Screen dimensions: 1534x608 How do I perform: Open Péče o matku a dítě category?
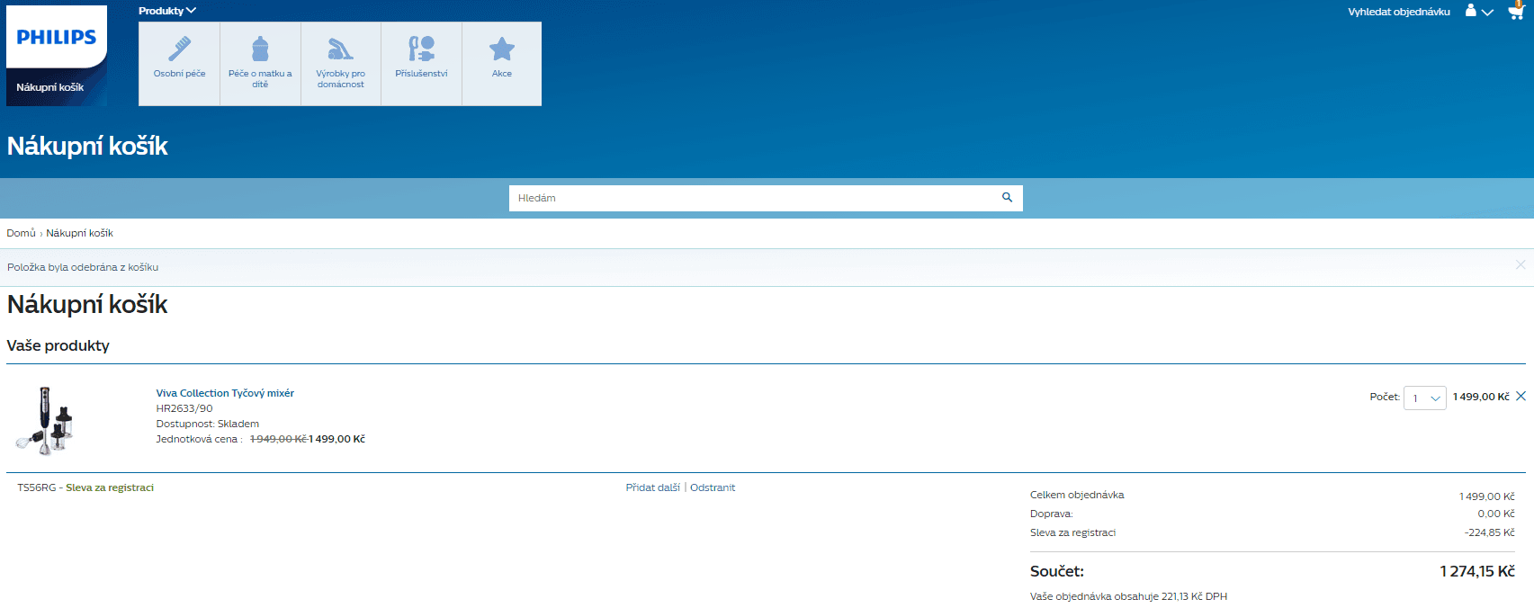(260, 64)
